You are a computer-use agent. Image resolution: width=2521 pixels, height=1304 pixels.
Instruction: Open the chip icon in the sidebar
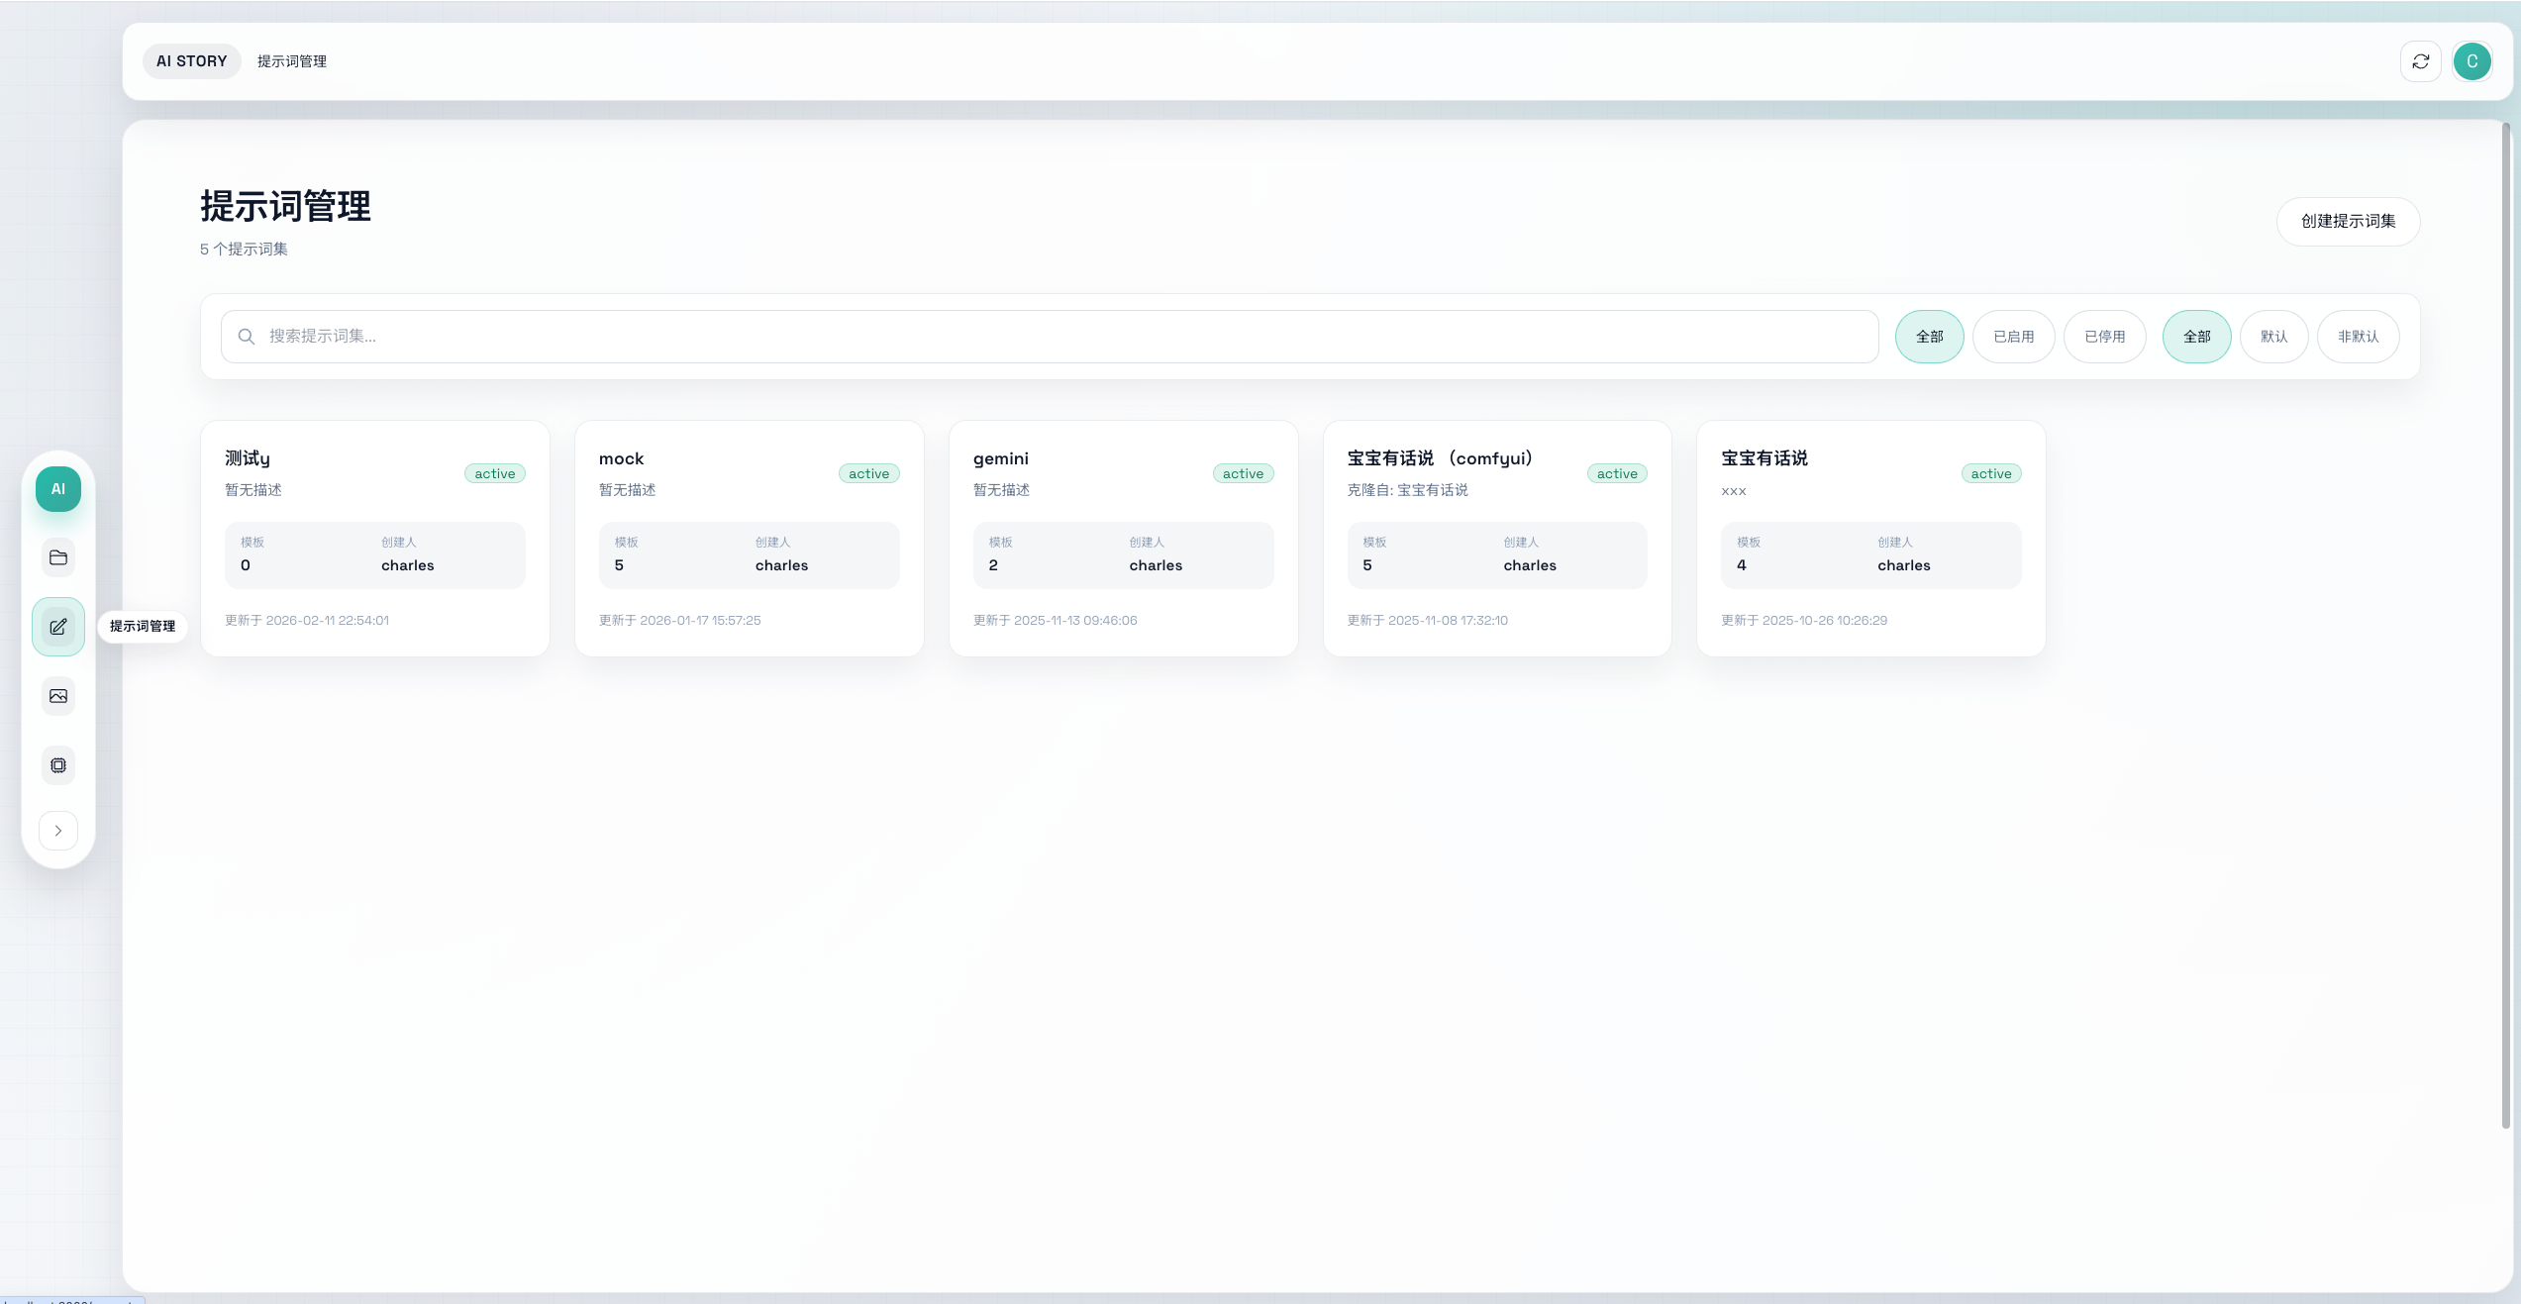(x=58, y=765)
